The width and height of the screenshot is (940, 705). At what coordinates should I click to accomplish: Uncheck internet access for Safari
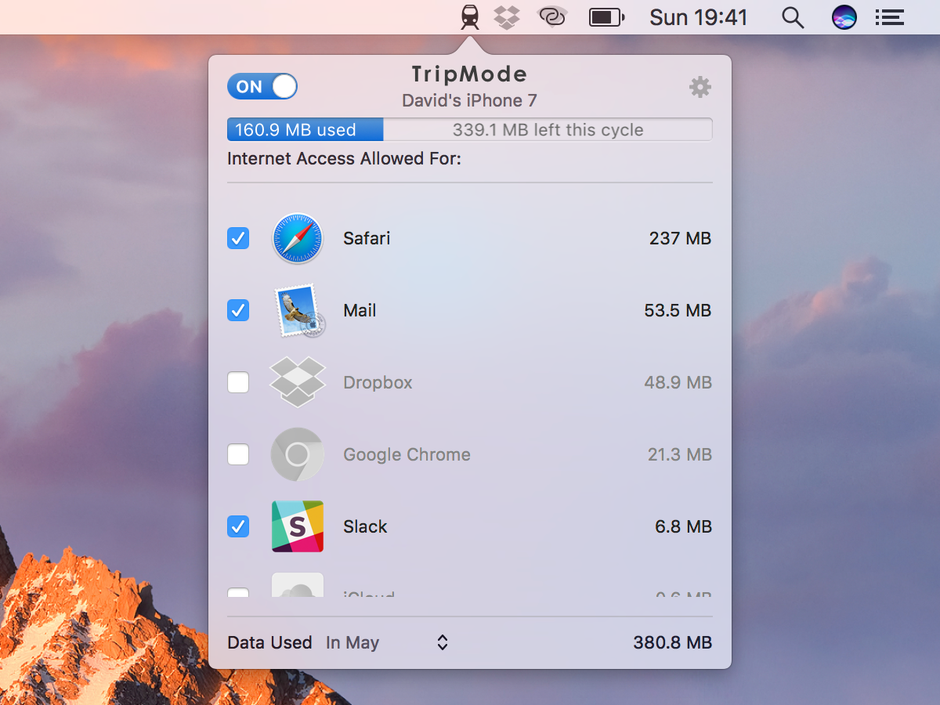pos(238,238)
